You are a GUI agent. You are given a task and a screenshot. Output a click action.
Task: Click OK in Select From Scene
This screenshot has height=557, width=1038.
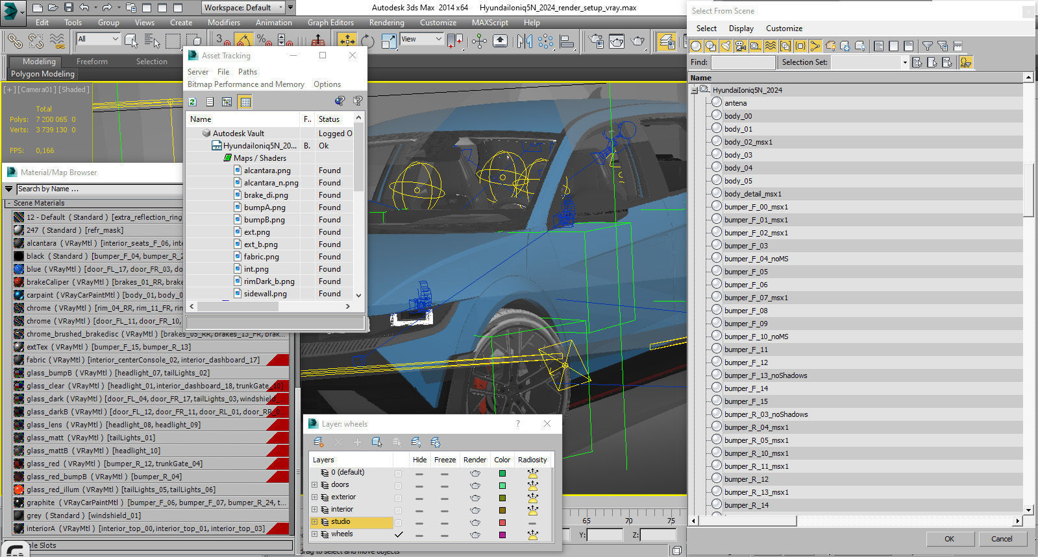pyautogui.click(x=949, y=539)
